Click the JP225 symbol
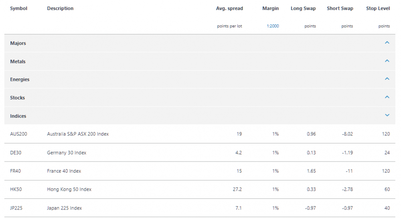 16,208
